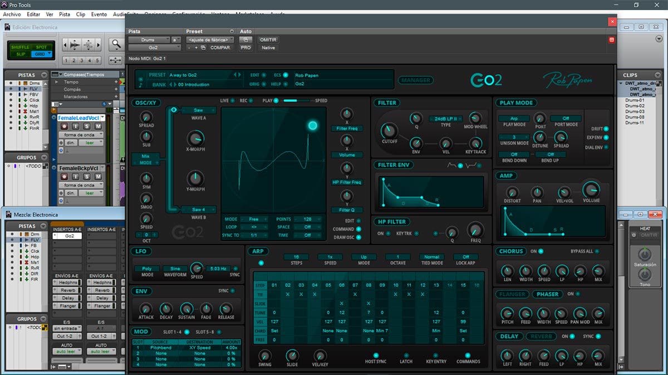Open forma de onda view selector on FemaleLeadVocl
The height and width of the screenshot is (375, 668).
click(81, 135)
